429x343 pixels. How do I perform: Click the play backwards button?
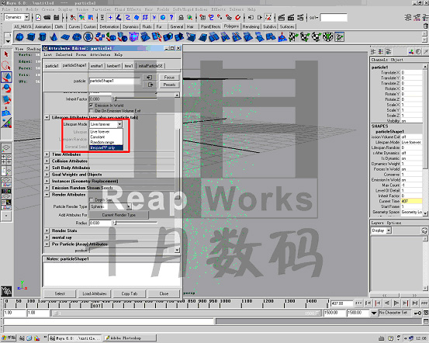[387, 303]
